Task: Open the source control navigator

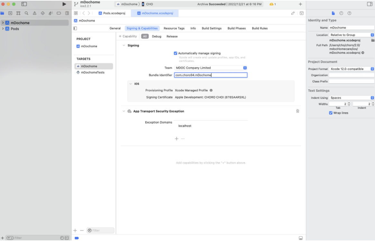Action: 10,13
